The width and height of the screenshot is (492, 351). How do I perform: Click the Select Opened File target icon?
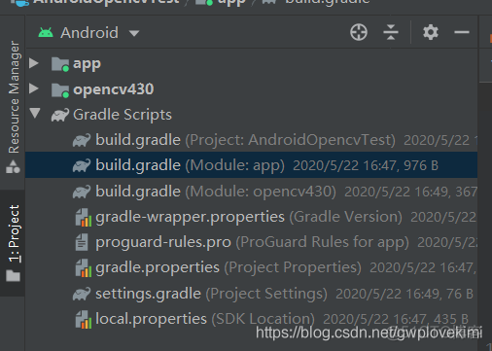(359, 32)
